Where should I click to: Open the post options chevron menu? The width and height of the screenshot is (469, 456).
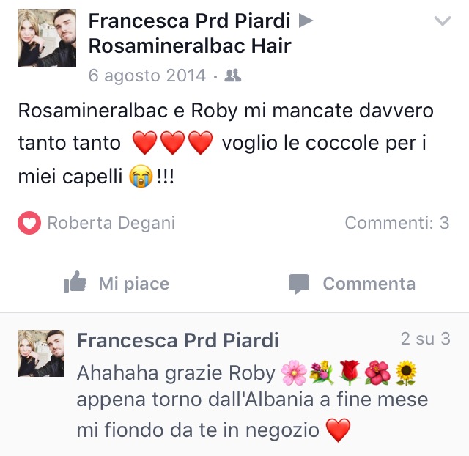click(443, 21)
